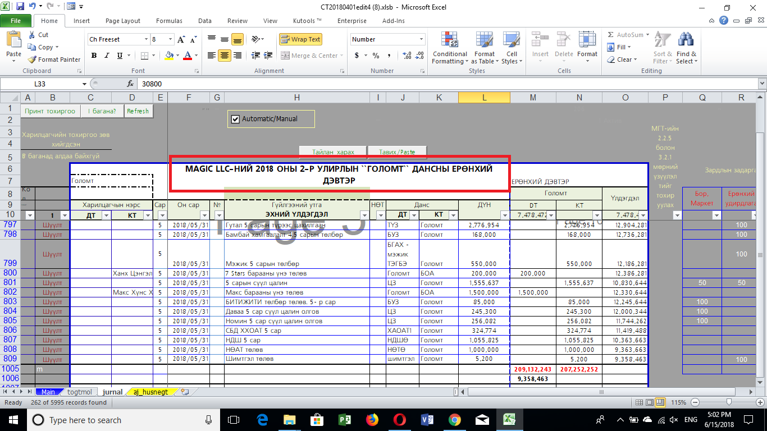
Task: Open Firefox from the taskbar
Action: point(372,420)
